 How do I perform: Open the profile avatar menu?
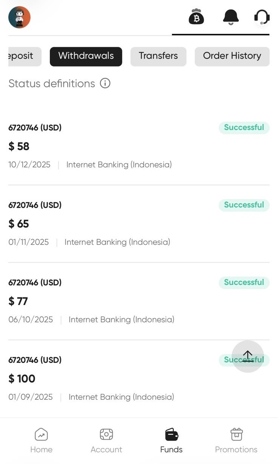pyautogui.click(x=19, y=17)
